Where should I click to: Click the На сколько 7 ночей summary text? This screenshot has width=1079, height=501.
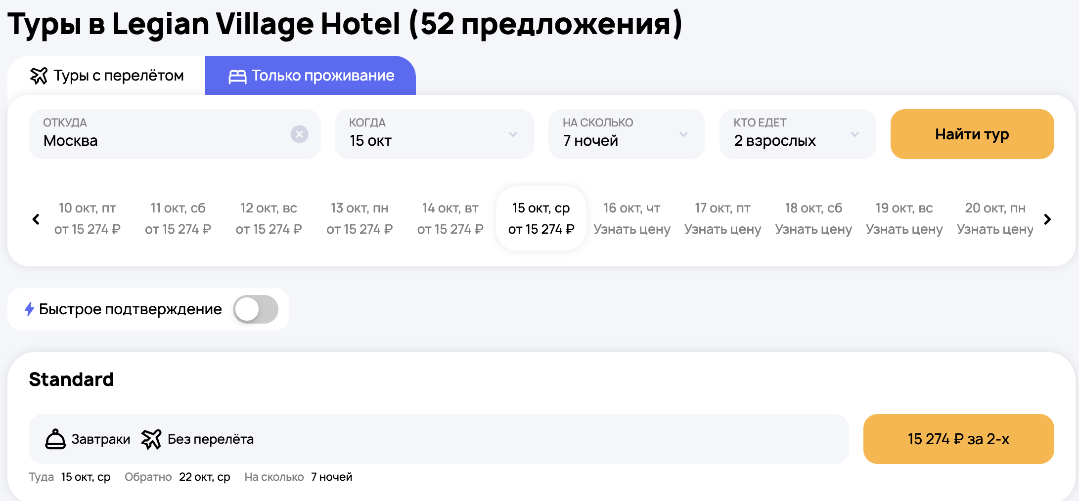click(x=298, y=477)
